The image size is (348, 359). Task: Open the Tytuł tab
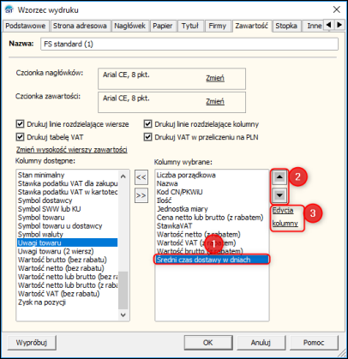point(190,26)
